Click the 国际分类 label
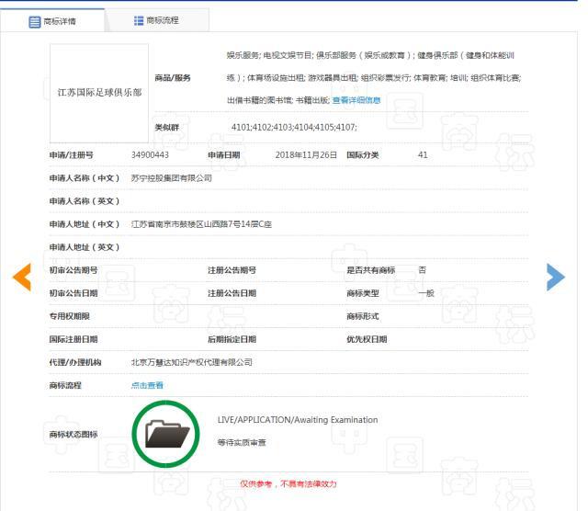588x511 pixels. (363, 155)
